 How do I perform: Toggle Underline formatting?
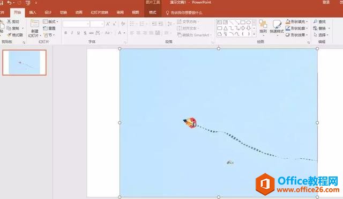78,33
